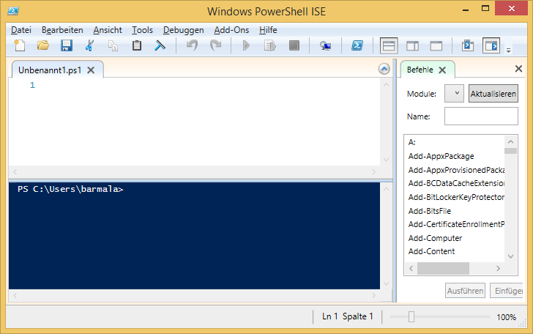
Task: Copy selection with the copy icon
Action: tap(113, 45)
